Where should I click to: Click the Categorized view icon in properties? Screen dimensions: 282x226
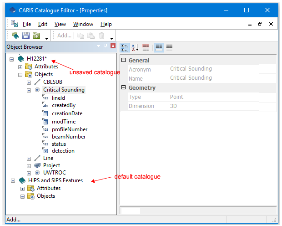125,47
